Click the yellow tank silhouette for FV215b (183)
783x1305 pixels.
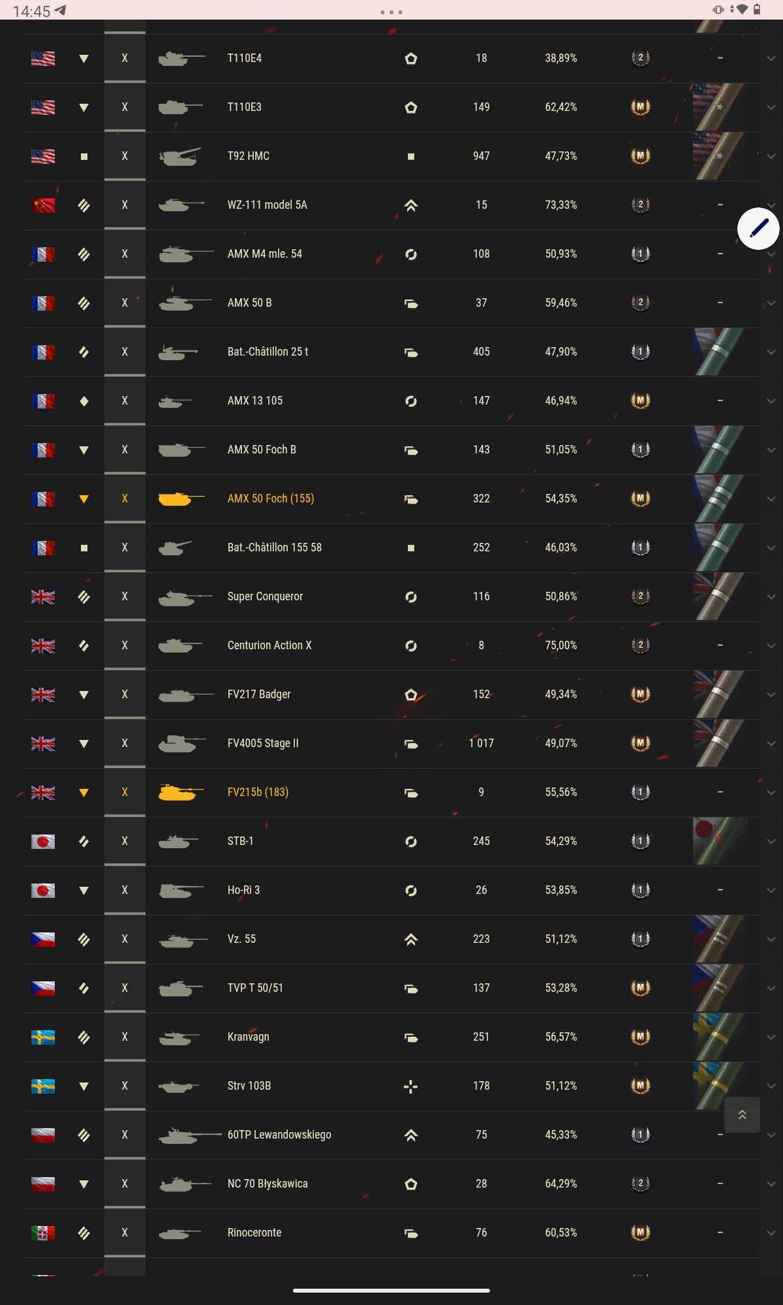coord(177,792)
